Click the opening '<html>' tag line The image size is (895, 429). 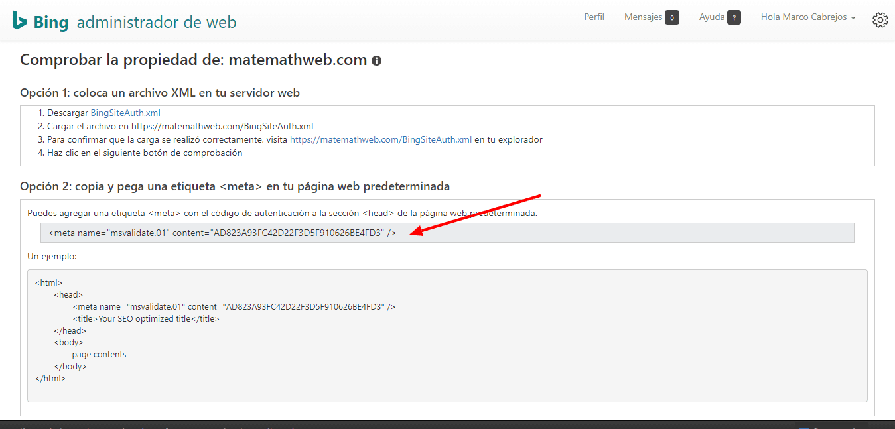pos(48,283)
